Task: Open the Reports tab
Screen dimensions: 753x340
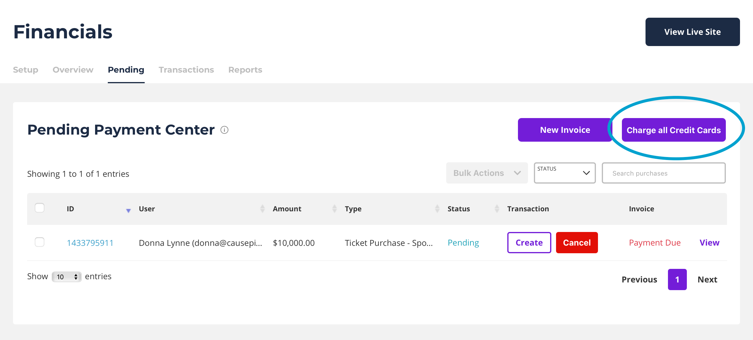Action: [x=245, y=70]
